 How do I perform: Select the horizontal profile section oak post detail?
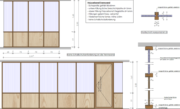click(x=156, y=16)
